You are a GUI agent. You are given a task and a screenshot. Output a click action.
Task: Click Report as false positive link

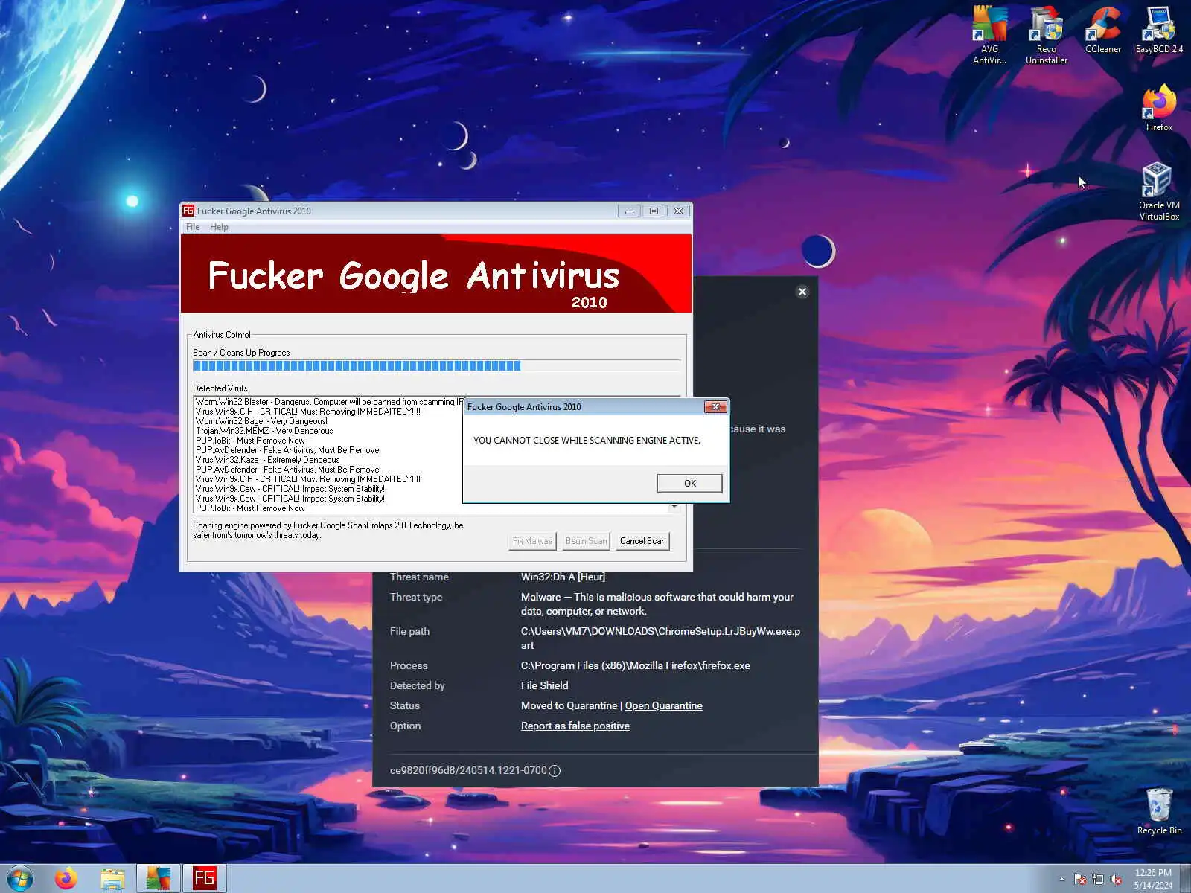[x=575, y=726]
